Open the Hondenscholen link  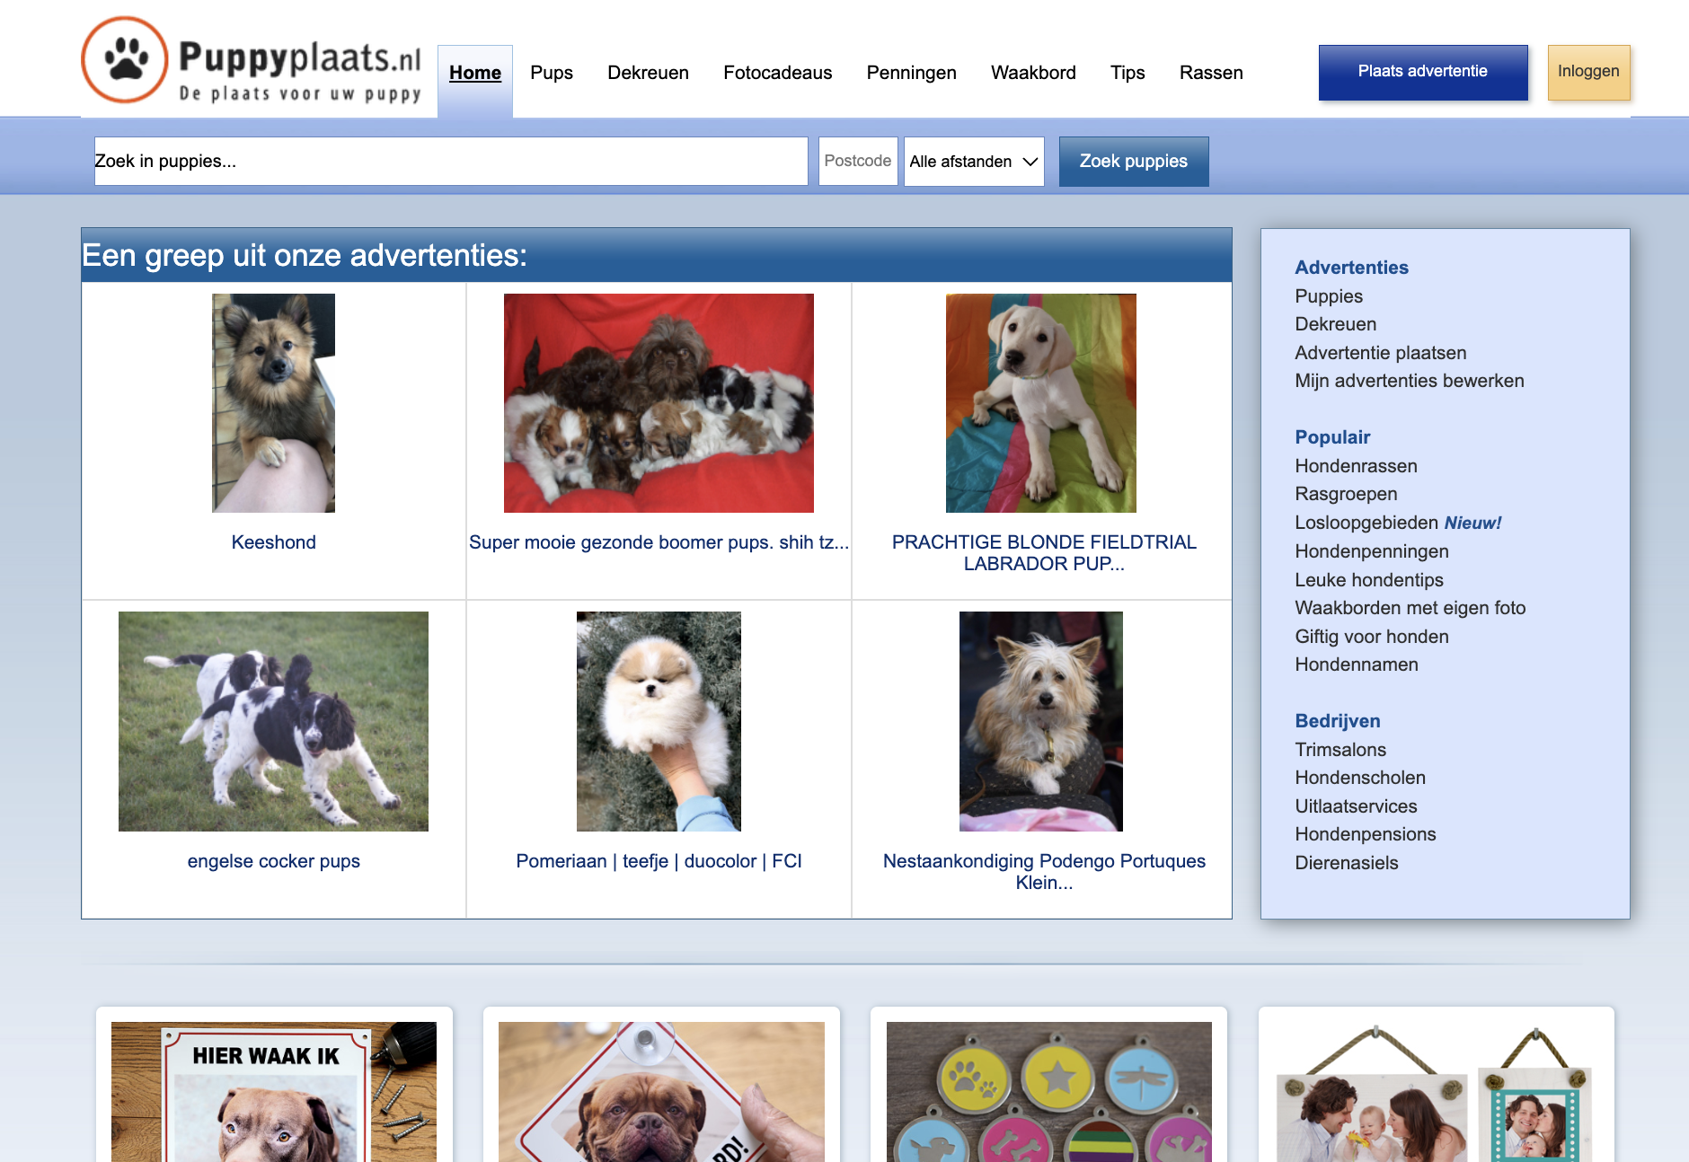pos(1359,778)
